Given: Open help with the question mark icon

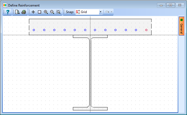Looking at the screenshot, I should tap(8, 12).
